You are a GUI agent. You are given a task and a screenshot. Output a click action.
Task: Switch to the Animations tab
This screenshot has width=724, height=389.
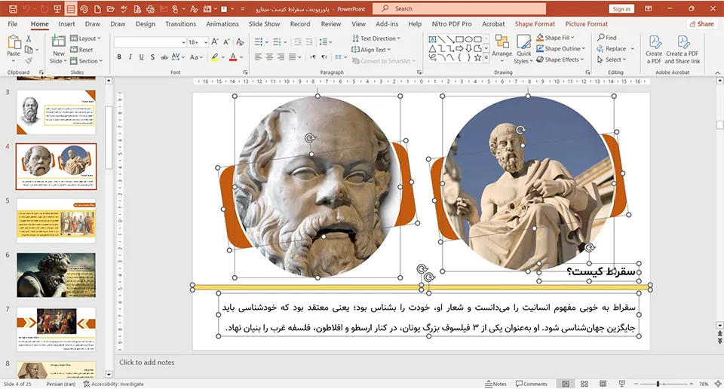point(222,24)
